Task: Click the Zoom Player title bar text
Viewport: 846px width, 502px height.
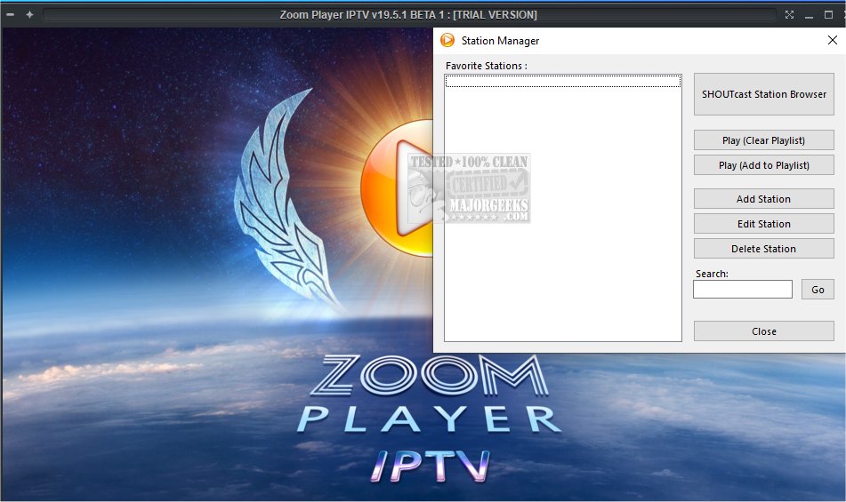Action: (408, 15)
